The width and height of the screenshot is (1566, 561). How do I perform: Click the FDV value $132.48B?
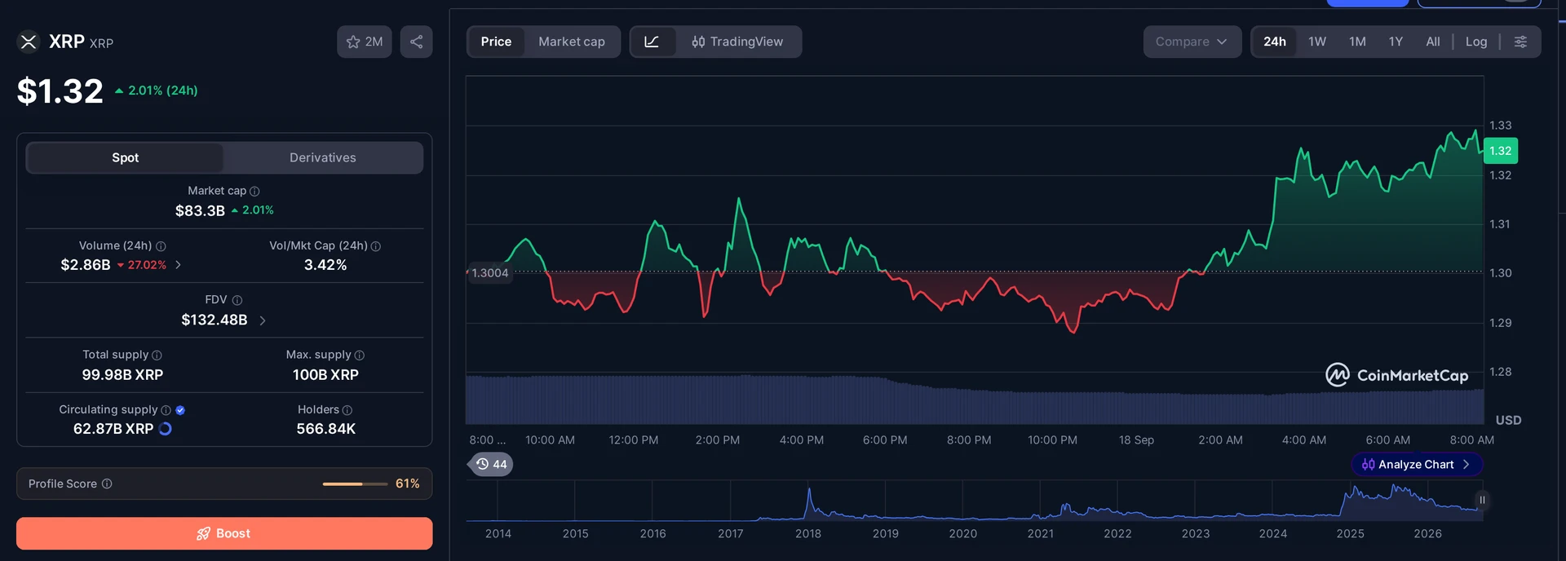215,320
